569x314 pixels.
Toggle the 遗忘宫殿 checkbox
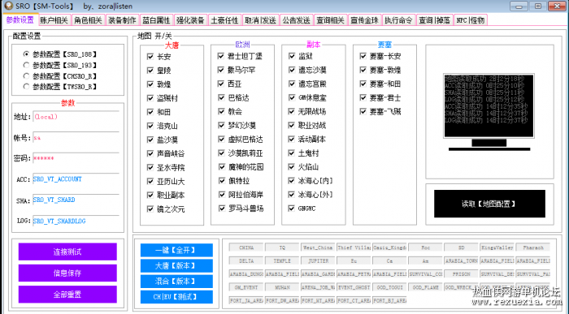point(291,84)
